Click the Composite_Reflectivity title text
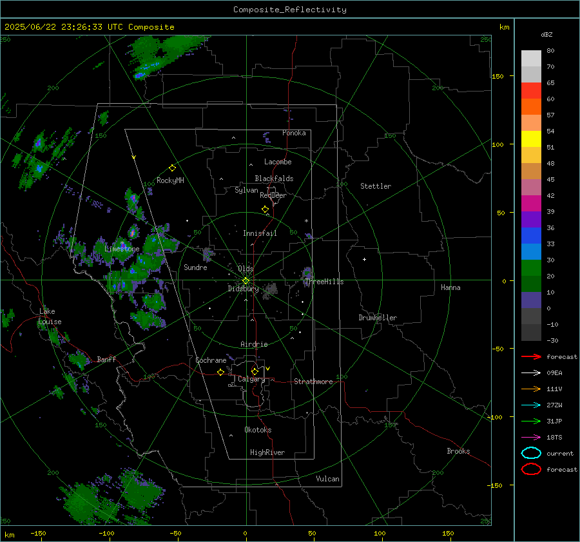580x542 pixels. (290, 10)
